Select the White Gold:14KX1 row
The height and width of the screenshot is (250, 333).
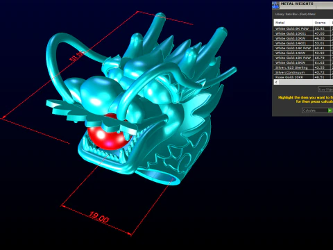pyautogui.click(x=303, y=43)
